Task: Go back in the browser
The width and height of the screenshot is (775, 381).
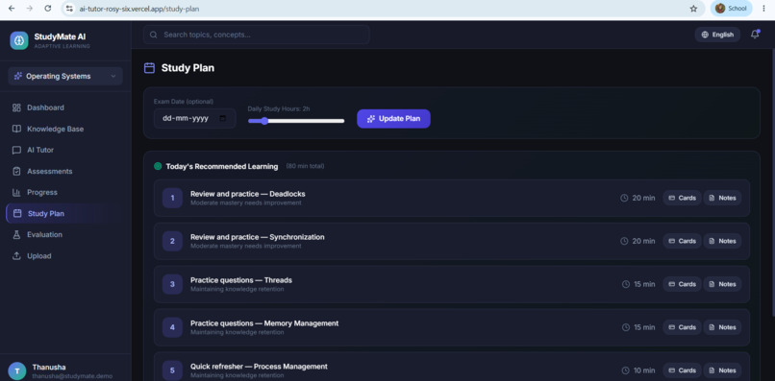Action: click(12, 9)
